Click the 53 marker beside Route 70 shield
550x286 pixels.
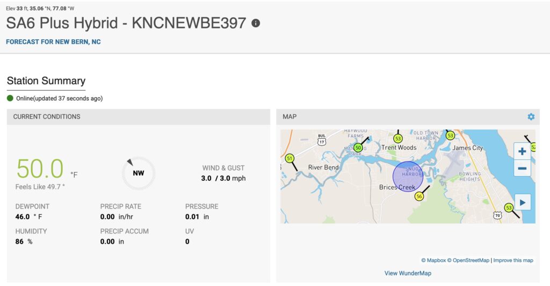(509, 208)
